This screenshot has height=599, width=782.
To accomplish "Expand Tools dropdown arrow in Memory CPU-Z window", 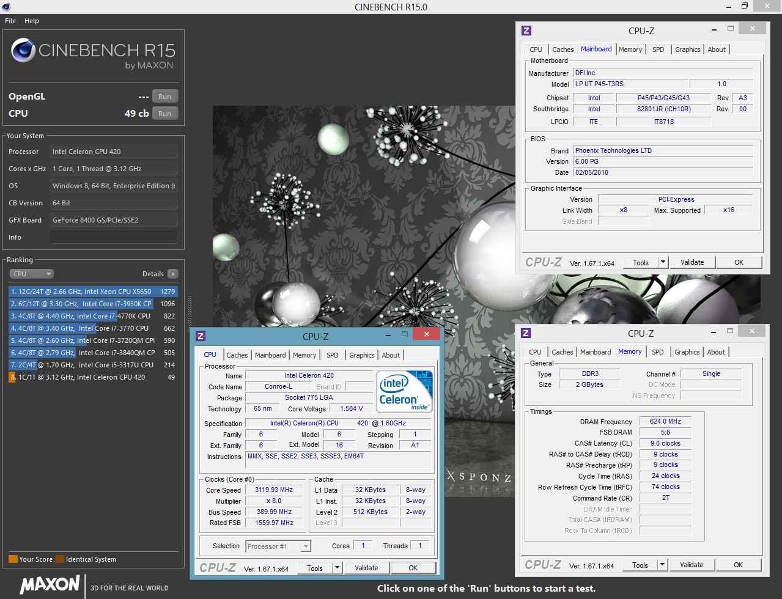I will click(662, 565).
